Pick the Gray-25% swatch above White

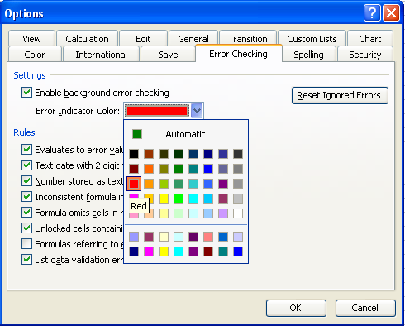click(238, 199)
